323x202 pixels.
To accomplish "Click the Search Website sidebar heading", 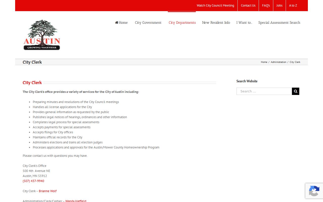I will 247,81.
